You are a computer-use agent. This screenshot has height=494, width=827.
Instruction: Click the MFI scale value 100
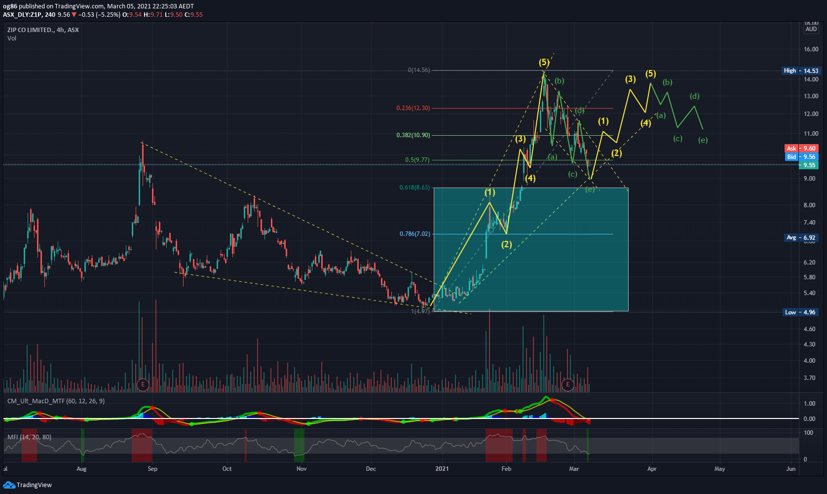[x=809, y=432]
